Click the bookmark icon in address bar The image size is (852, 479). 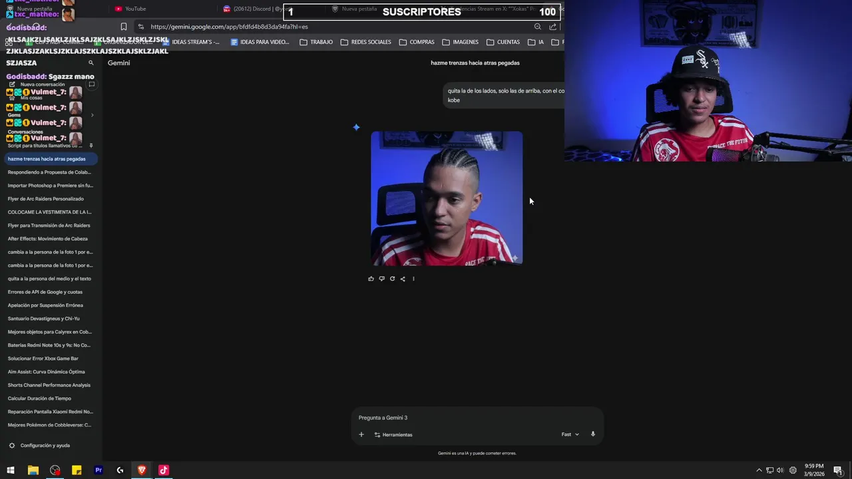124,27
